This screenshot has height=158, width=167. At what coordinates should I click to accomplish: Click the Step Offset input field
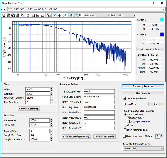(38, 89)
